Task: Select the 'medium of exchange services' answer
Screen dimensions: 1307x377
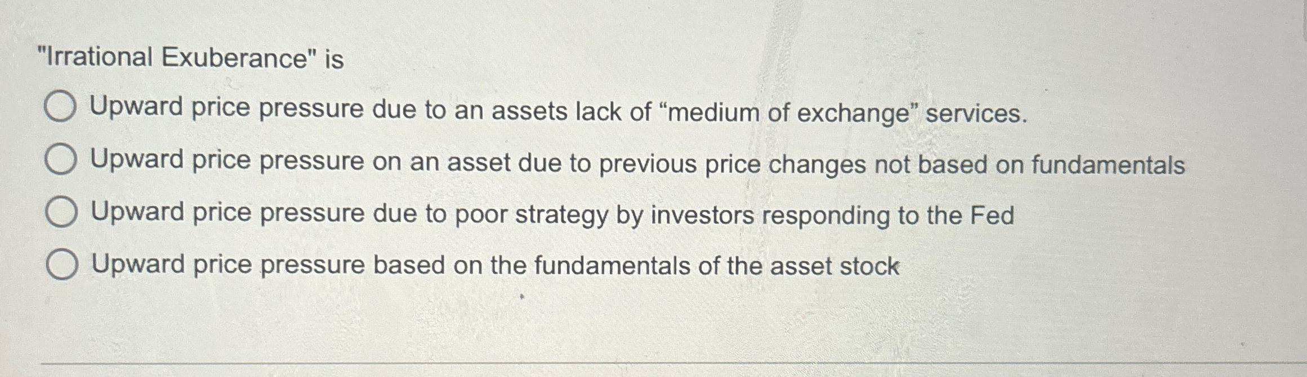Action: (x=62, y=108)
